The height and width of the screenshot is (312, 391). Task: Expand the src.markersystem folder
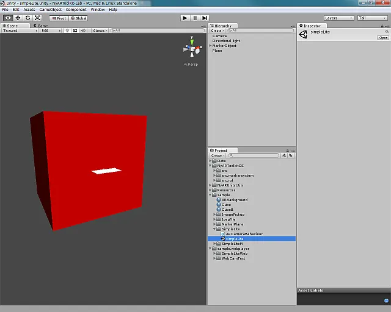point(214,175)
